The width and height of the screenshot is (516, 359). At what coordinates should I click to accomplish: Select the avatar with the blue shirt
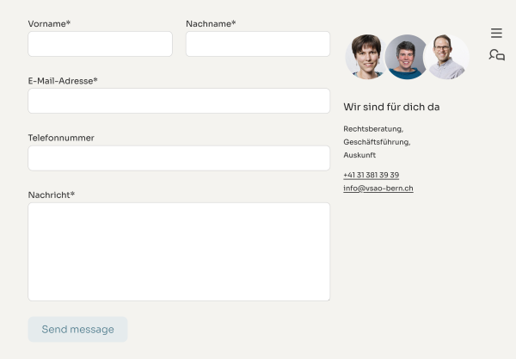pos(407,57)
